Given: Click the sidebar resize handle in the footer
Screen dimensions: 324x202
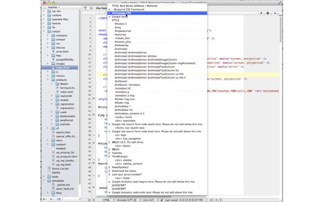Looking at the screenshot, I should point(80,199).
